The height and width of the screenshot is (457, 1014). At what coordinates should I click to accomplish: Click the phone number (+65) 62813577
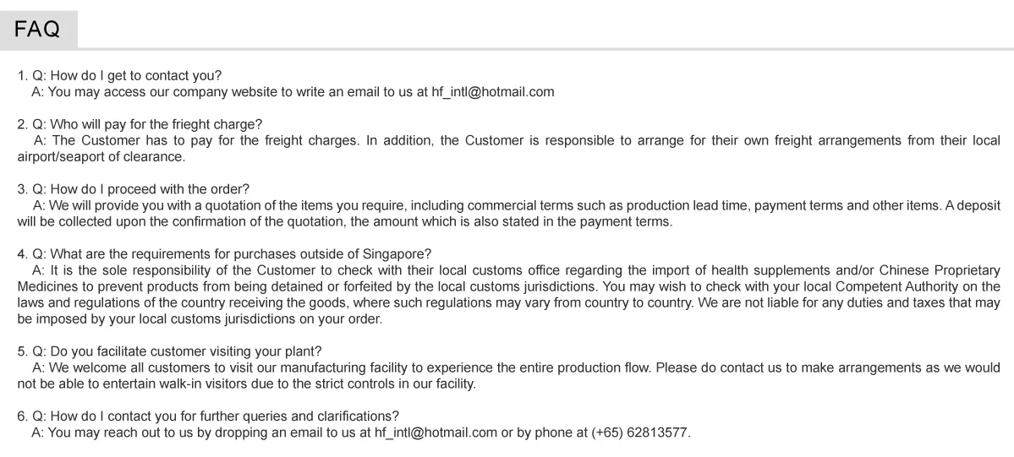640,433
